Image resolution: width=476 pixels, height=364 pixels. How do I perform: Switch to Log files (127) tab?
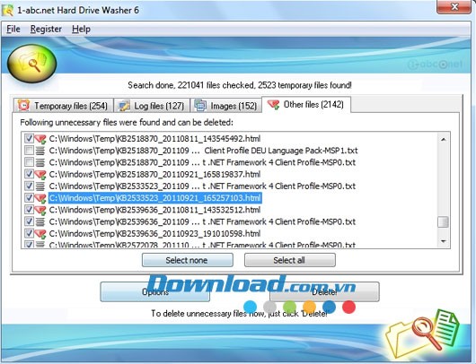click(x=152, y=106)
